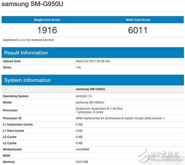Select the multi-core score 6011
The image size is (185, 165).
click(x=138, y=30)
